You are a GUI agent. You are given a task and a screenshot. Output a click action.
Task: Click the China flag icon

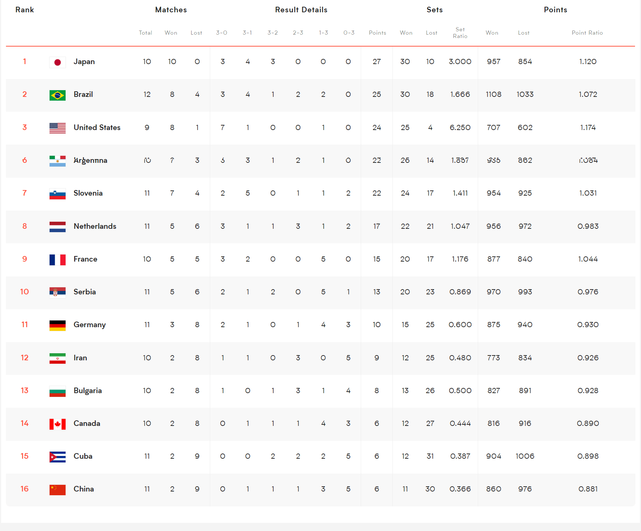[57, 490]
